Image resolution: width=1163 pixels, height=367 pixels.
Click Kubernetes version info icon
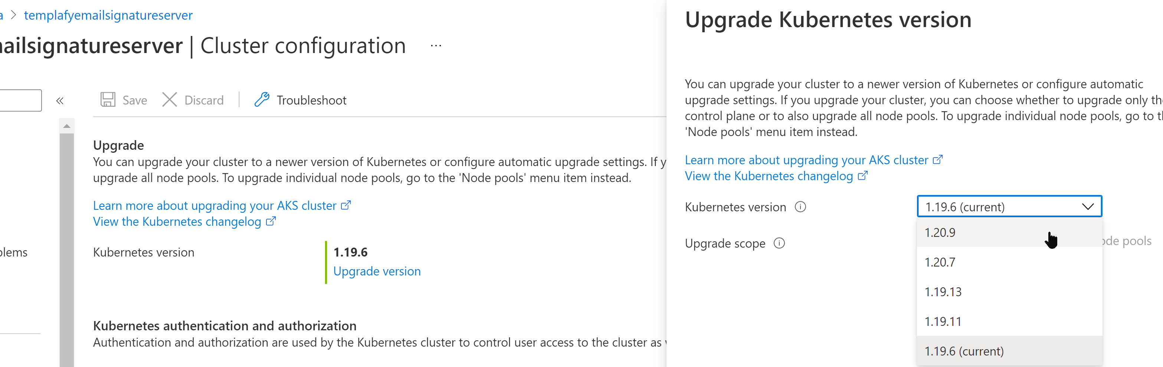tap(800, 207)
